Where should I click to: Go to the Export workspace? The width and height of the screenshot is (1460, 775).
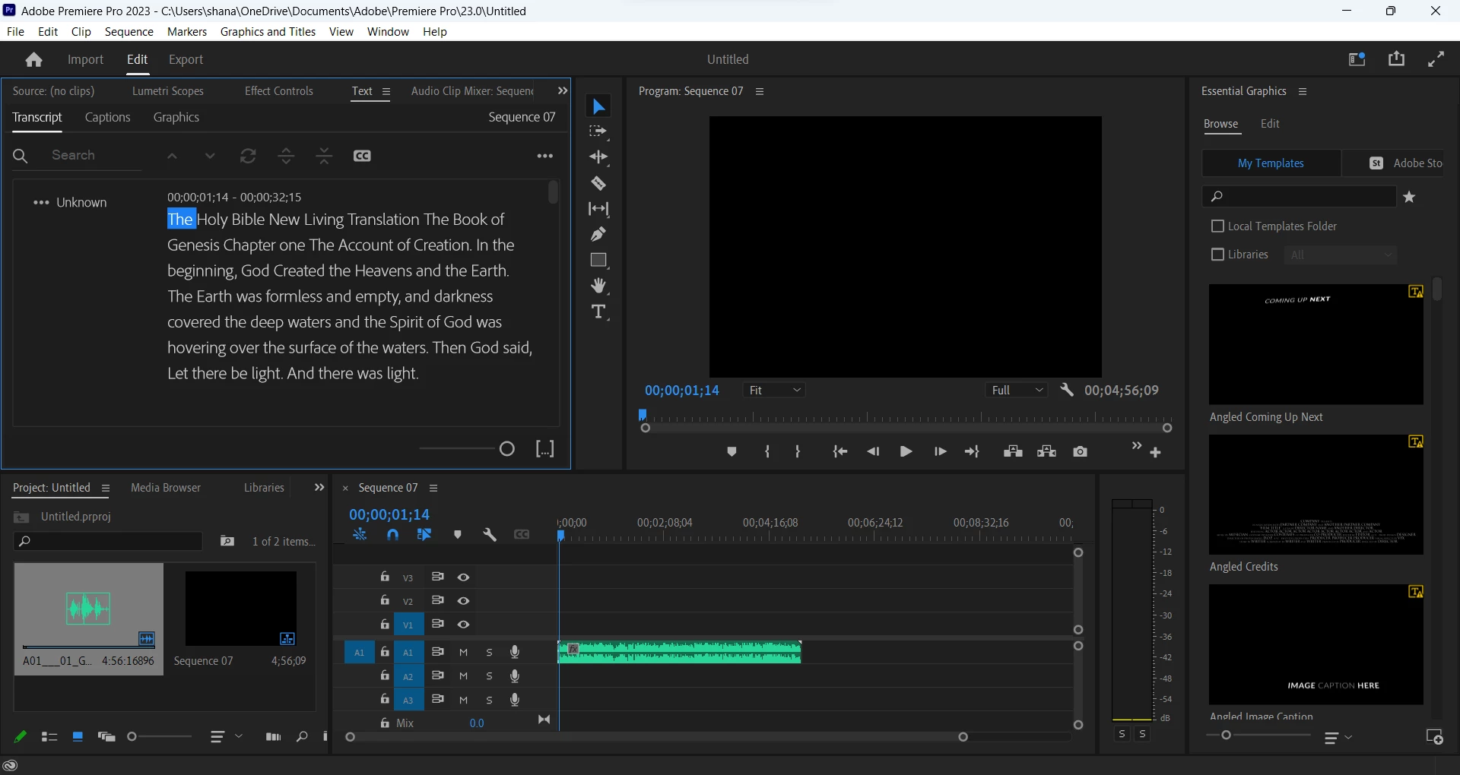click(x=186, y=59)
